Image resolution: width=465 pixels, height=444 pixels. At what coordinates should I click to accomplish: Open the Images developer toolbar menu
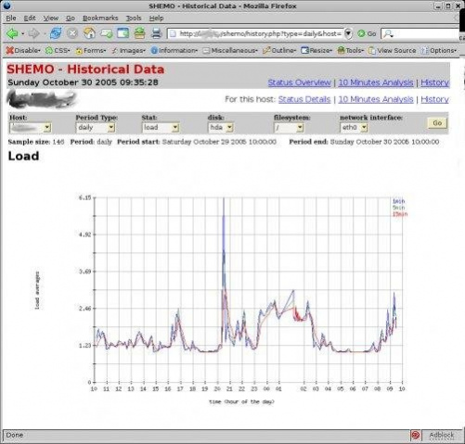pos(128,50)
